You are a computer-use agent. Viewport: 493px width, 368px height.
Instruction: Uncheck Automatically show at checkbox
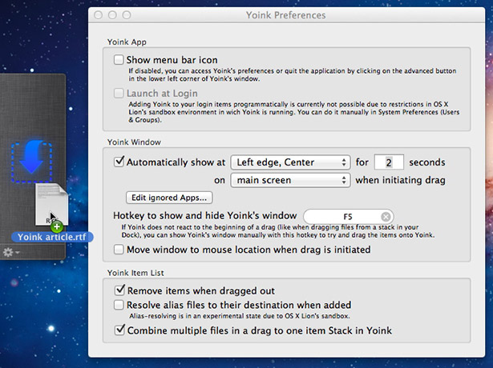(x=119, y=162)
